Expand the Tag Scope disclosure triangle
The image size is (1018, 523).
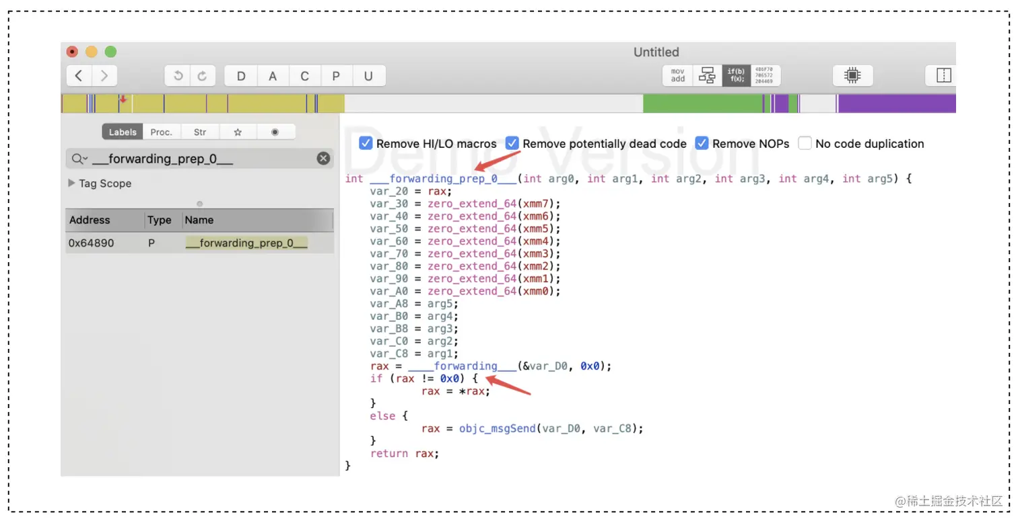(71, 183)
